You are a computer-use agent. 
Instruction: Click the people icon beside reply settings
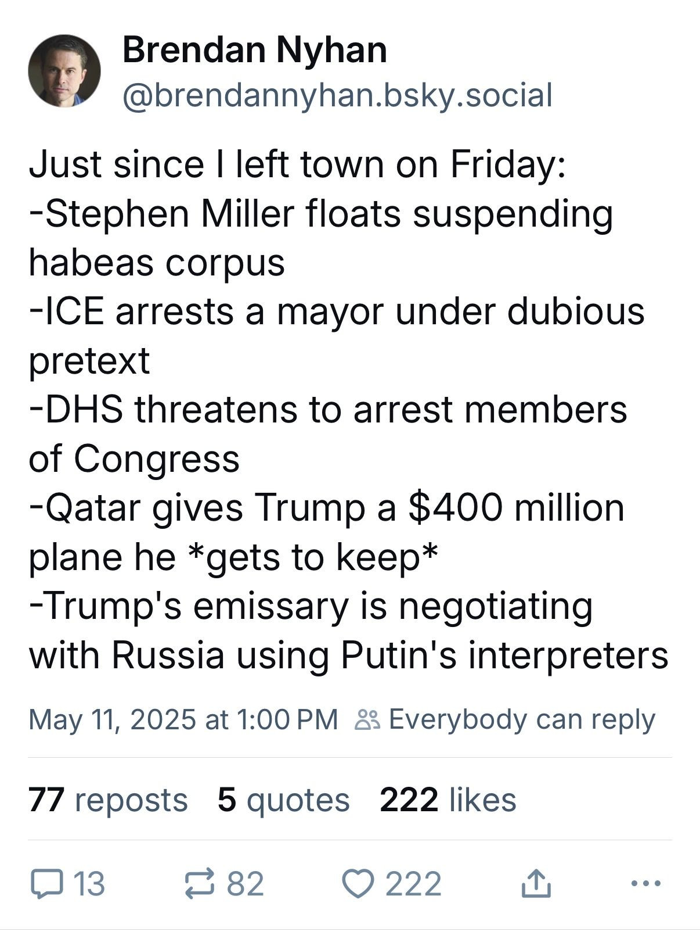point(367,719)
